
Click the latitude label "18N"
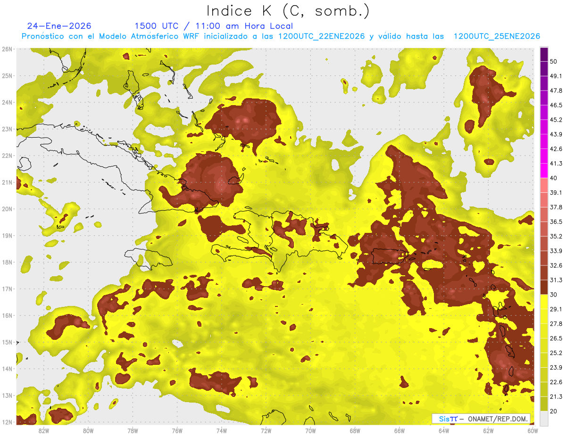[x=7, y=262]
